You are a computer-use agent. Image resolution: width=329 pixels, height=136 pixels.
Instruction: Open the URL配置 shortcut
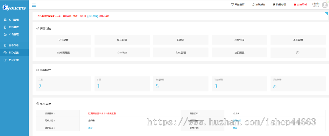pos(63,39)
